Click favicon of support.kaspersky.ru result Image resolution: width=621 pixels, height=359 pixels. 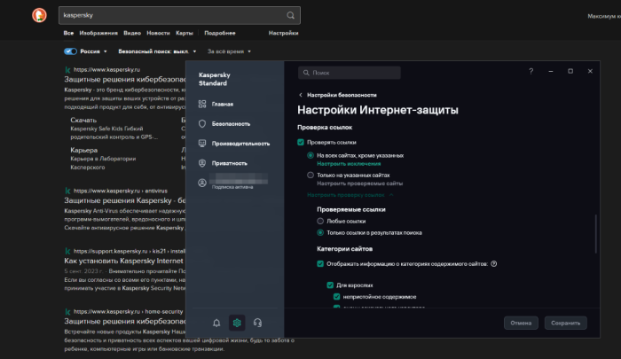(x=67, y=251)
